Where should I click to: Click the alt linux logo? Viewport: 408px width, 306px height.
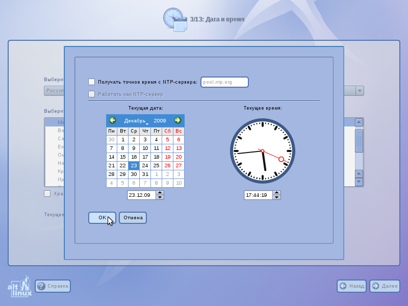20,286
